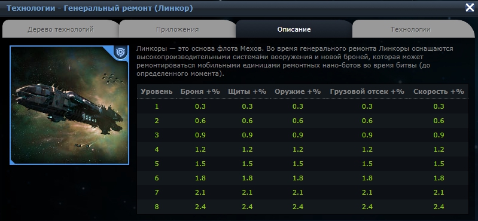478x221 pixels.
Task: Select level 1 in Уровень column
Action: [157, 106]
